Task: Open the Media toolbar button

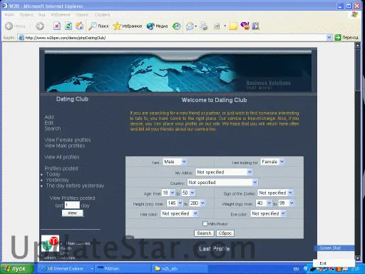Action: [157, 26]
